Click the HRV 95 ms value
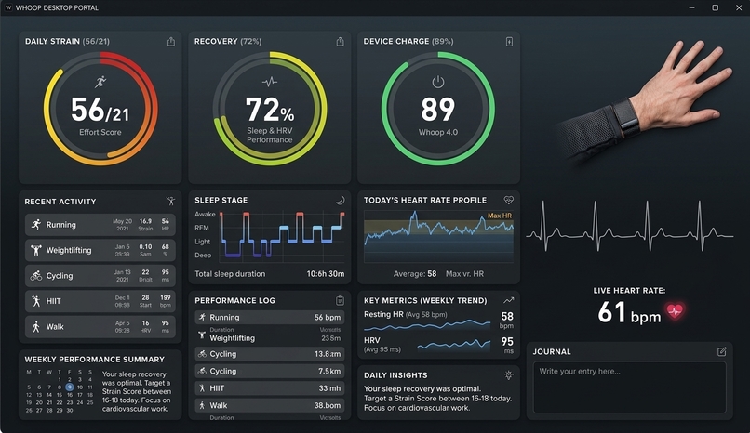Viewport: 750px width, 433px height. (x=507, y=345)
